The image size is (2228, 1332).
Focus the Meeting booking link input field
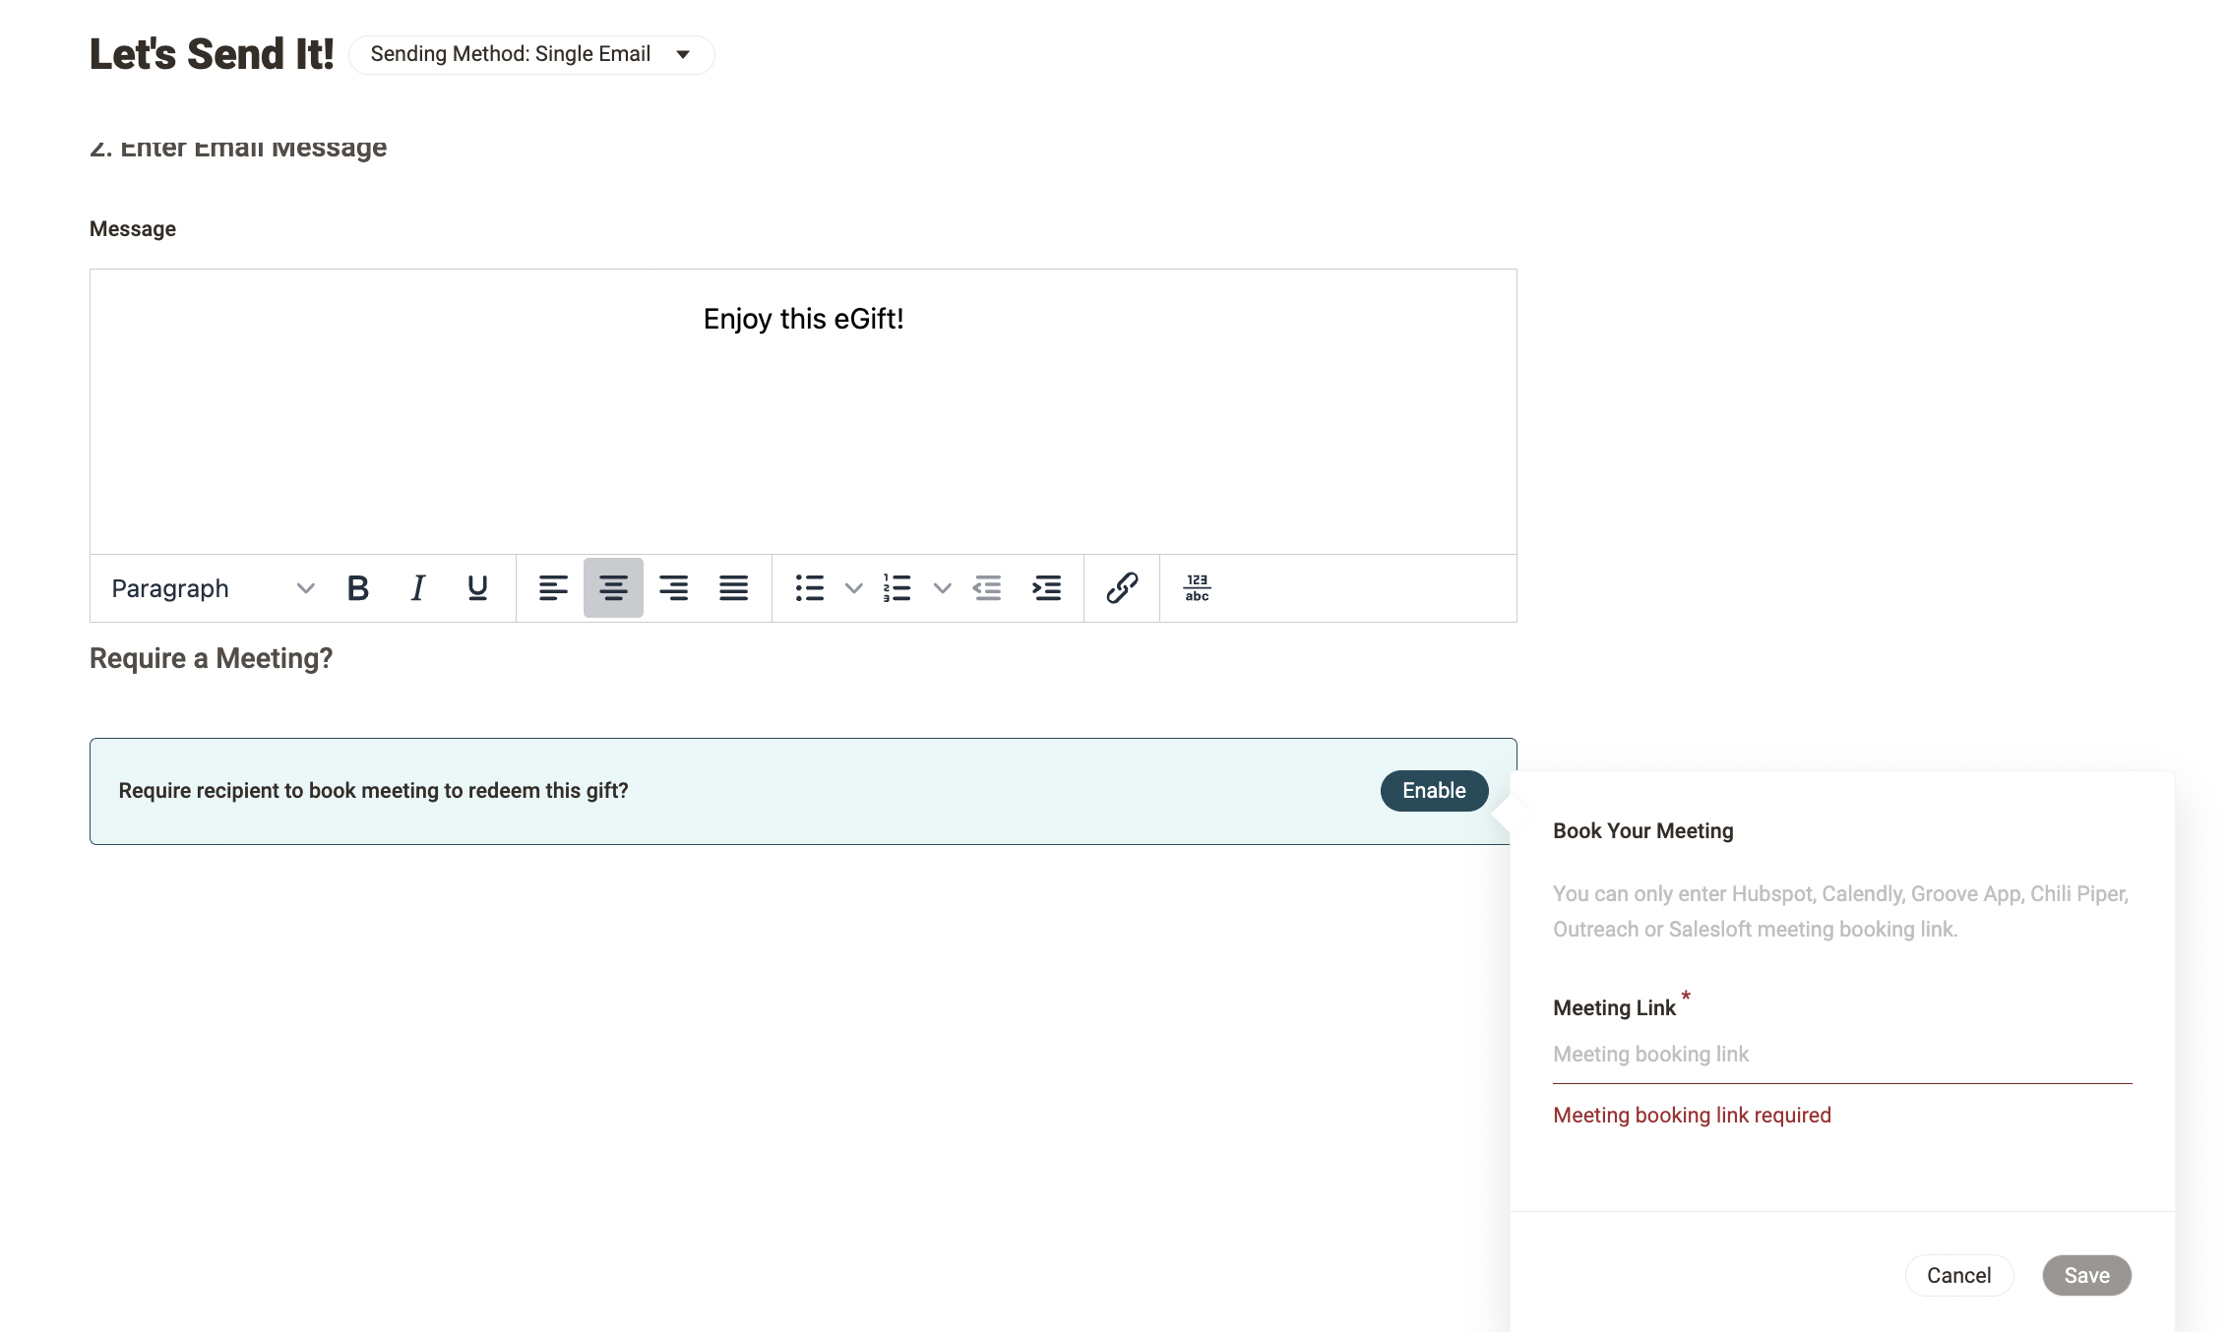click(1841, 1055)
